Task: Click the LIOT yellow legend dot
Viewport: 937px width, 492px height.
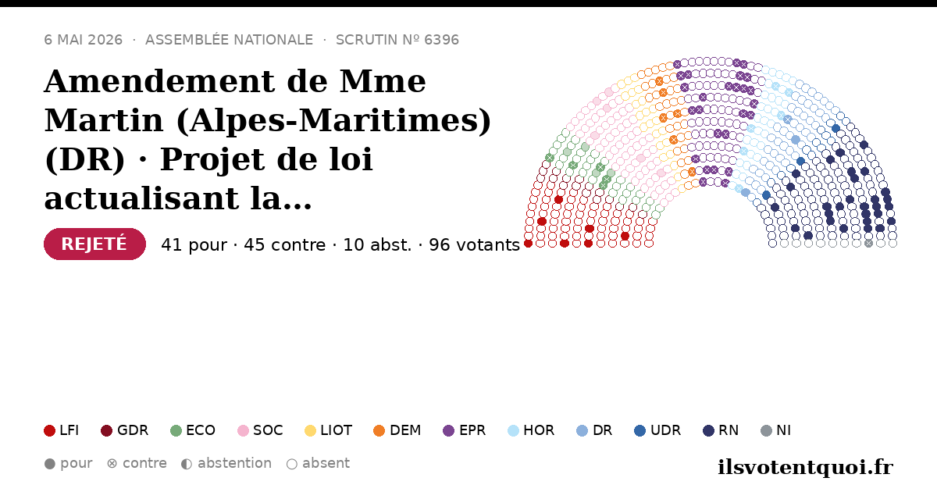Action: pos(310,430)
